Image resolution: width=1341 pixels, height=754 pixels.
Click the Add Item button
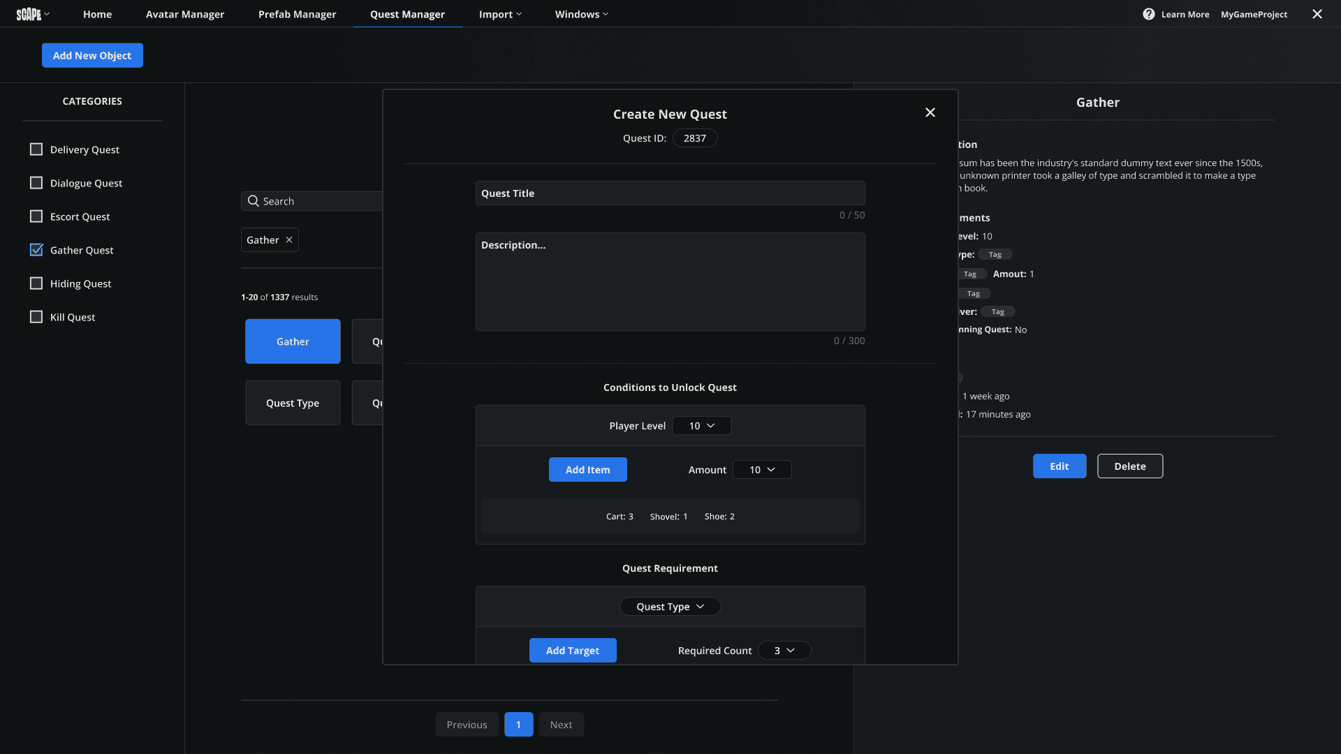point(587,470)
